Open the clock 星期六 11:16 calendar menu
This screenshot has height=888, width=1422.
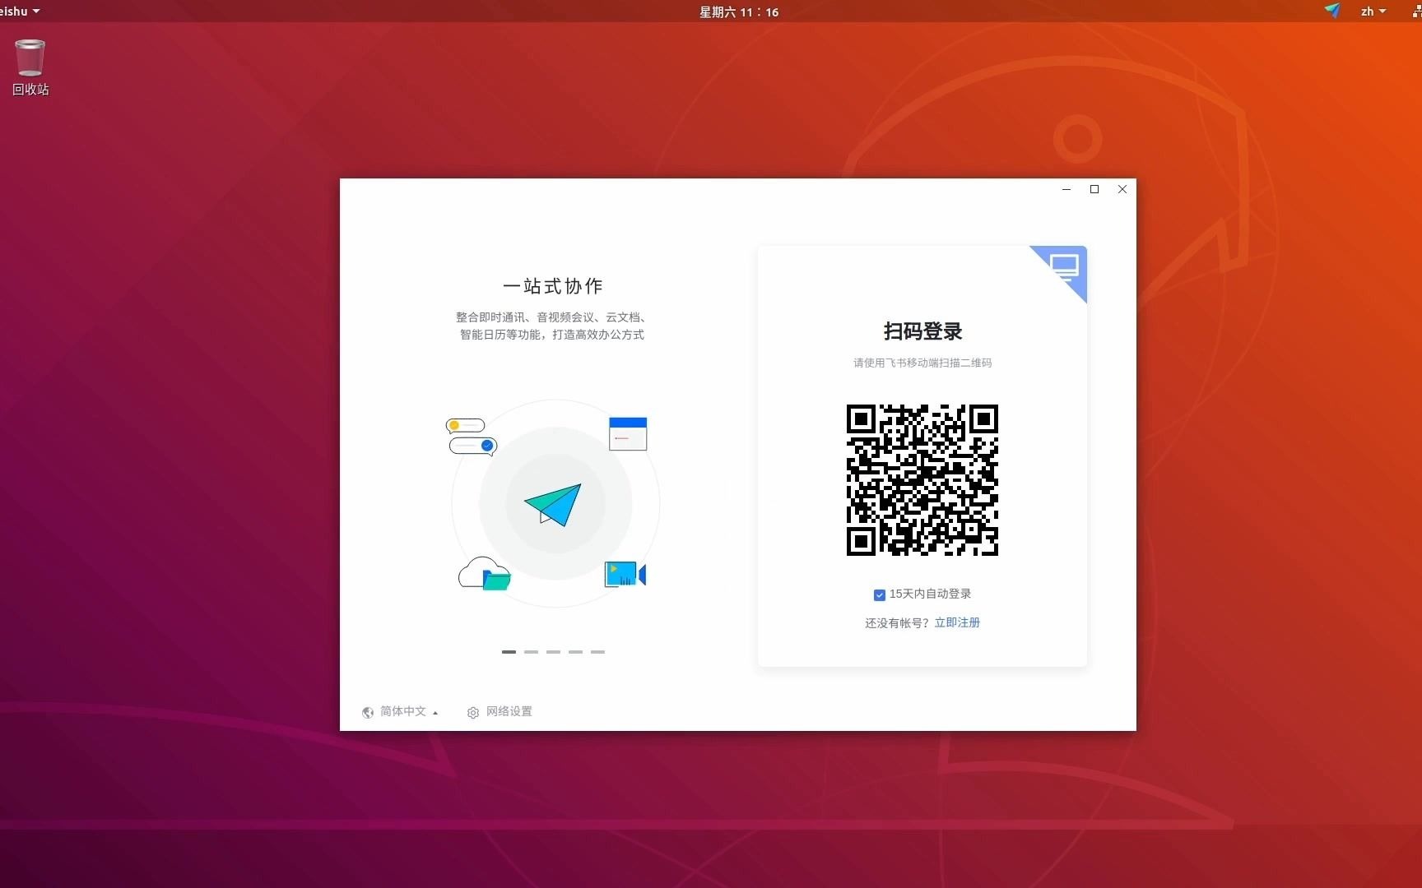coord(738,12)
